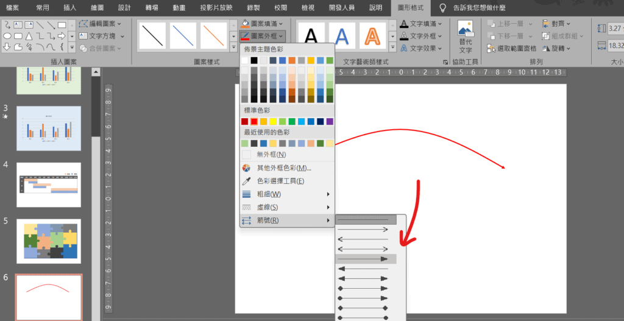The image size is (624, 321).
Task: Click the 編輯圖案 edit shape button
Action: [x=100, y=24]
